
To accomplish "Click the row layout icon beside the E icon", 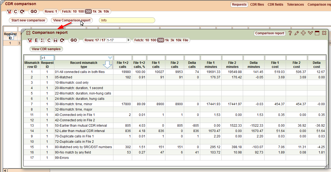I will tap(43, 40).
